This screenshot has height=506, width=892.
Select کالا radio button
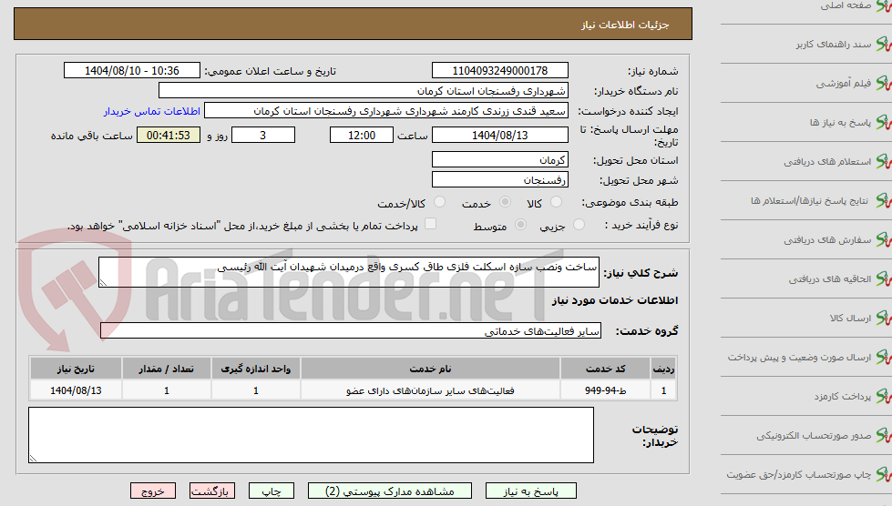pyautogui.click(x=556, y=202)
